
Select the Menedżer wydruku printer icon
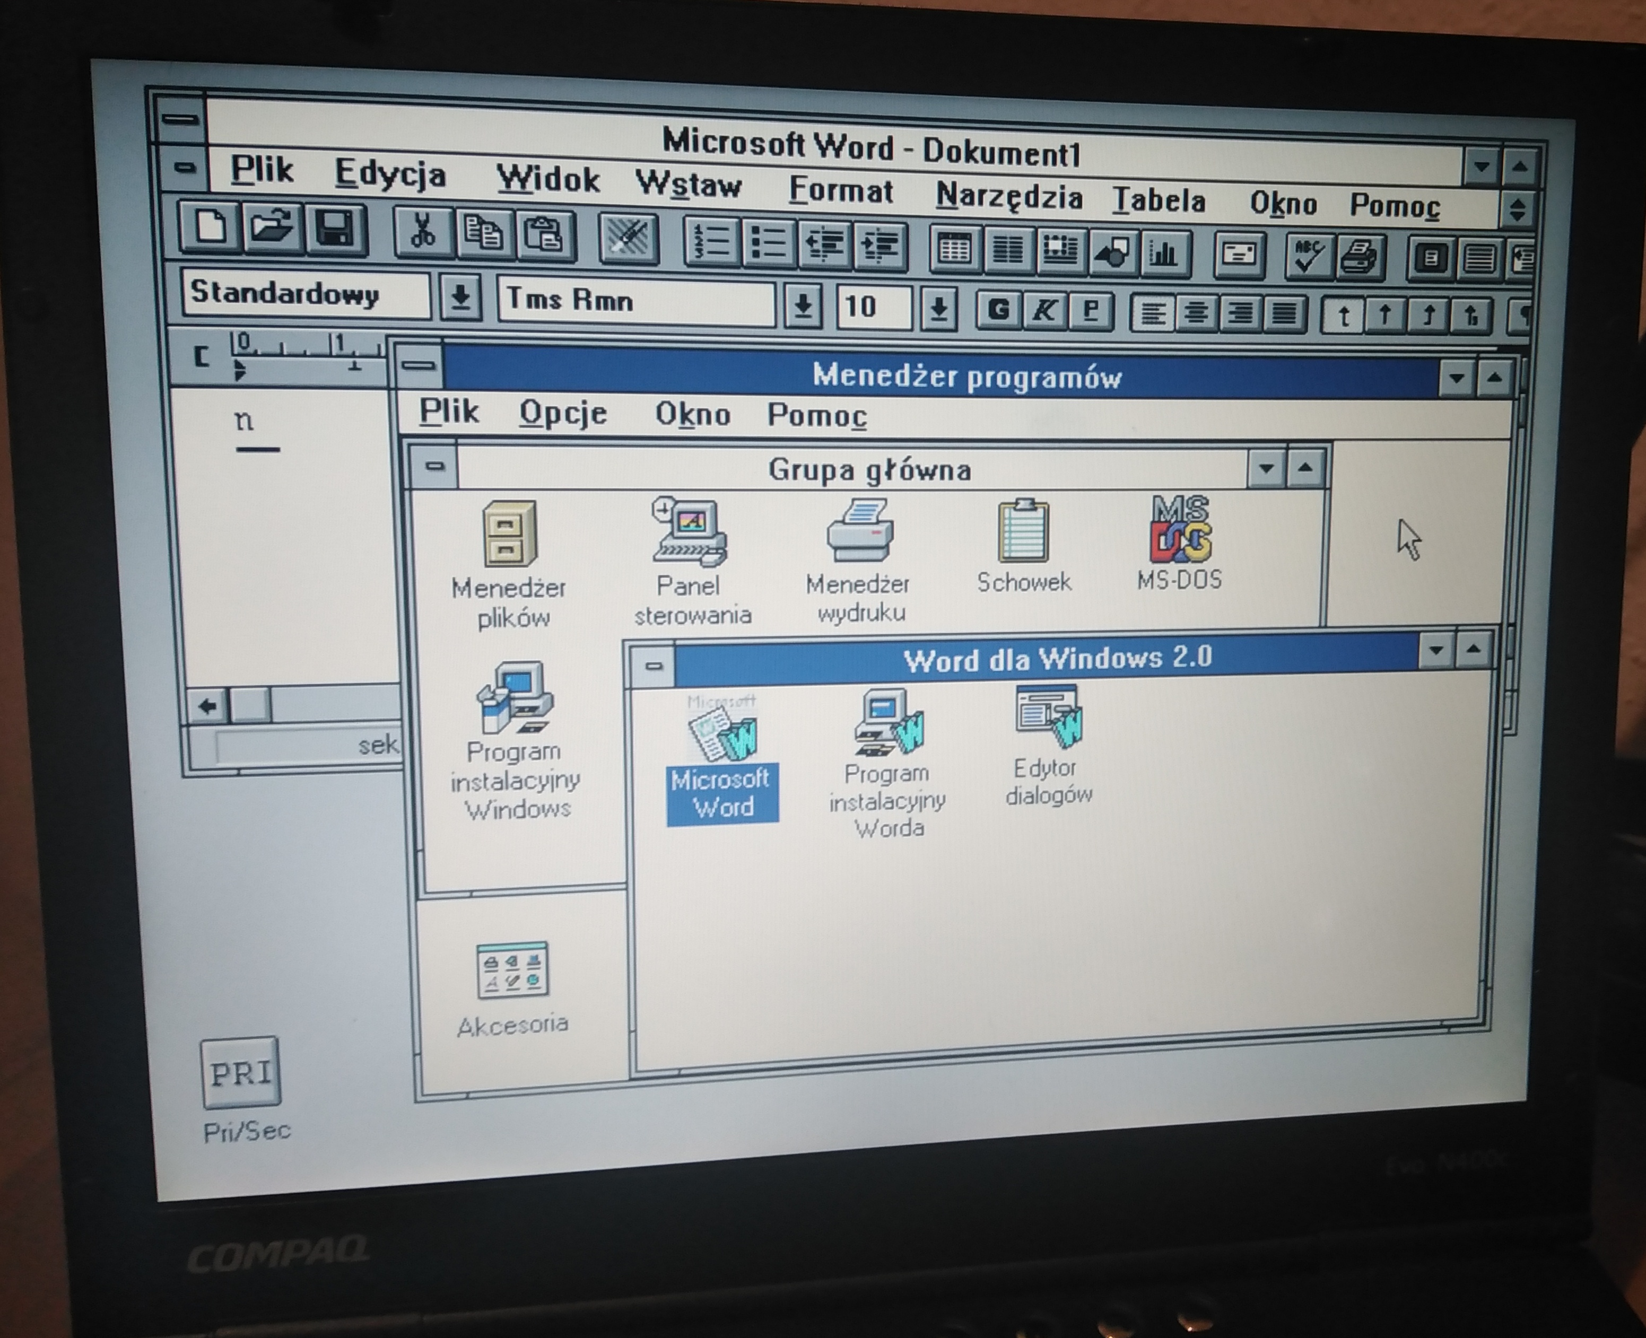(x=860, y=561)
